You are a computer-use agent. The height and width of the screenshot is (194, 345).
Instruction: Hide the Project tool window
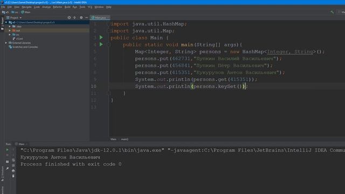86,18
